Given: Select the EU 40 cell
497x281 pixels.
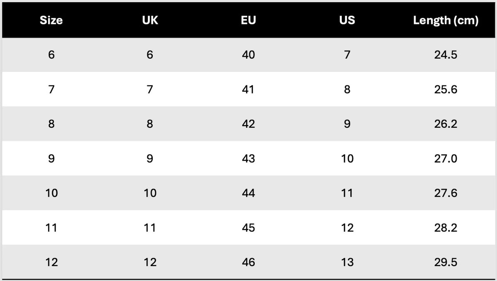Looking at the screenshot, I should 248,55.
